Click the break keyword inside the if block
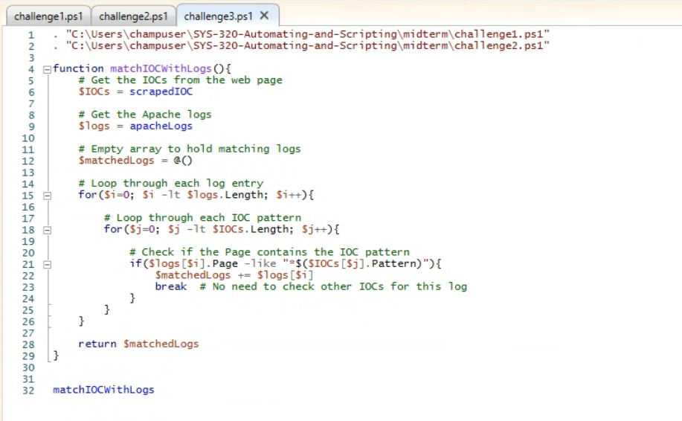The image size is (682, 421). coord(170,287)
